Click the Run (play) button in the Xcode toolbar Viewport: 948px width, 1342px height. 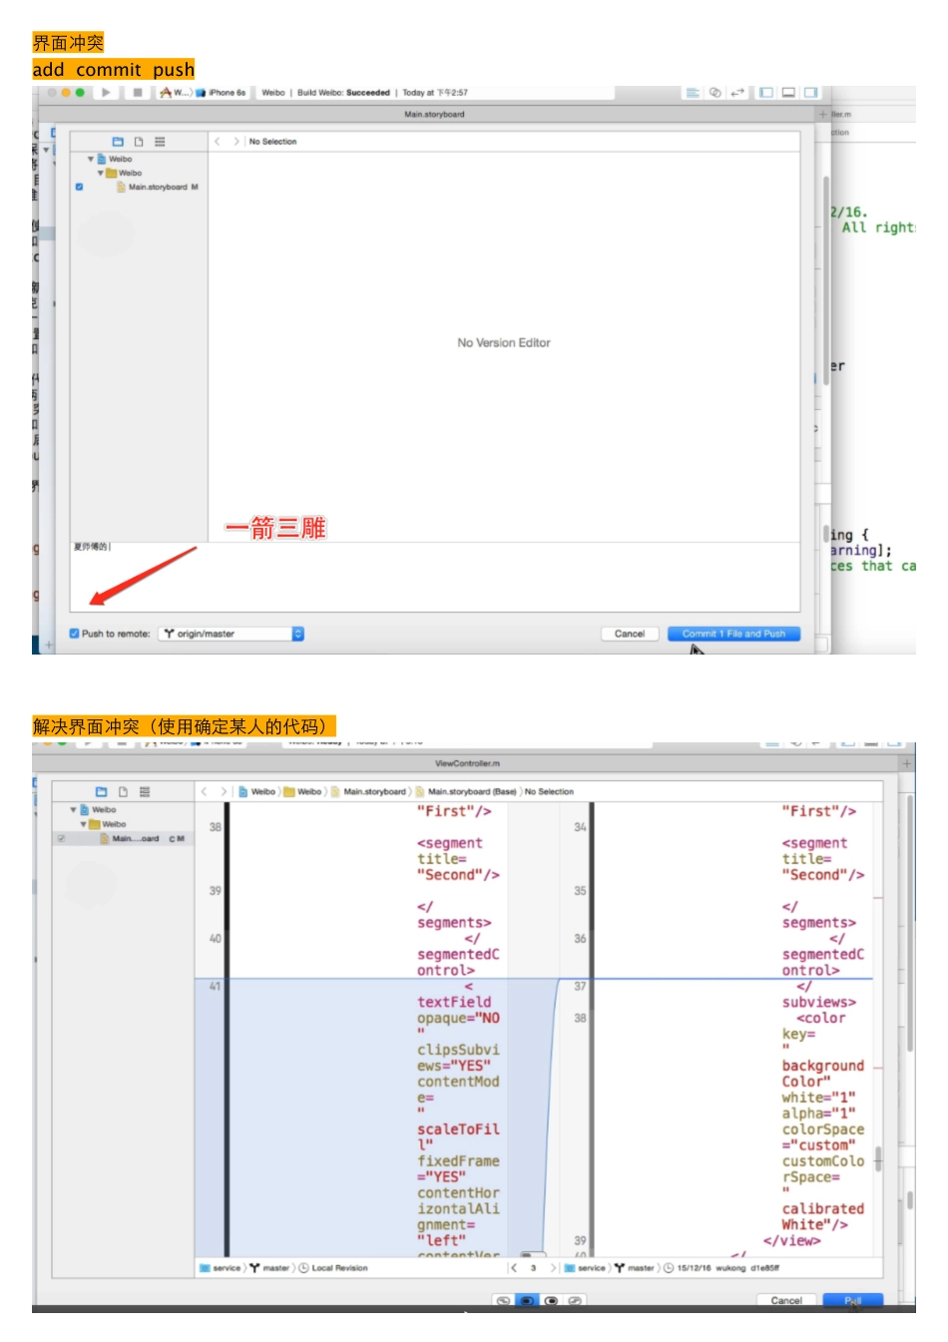[106, 93]
